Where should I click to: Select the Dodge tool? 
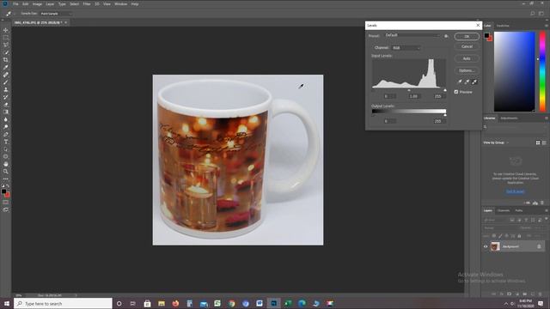tap(6, 127)
